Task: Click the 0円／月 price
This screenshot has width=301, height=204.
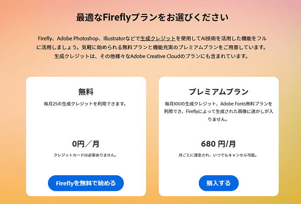Action: coord(86,144)
